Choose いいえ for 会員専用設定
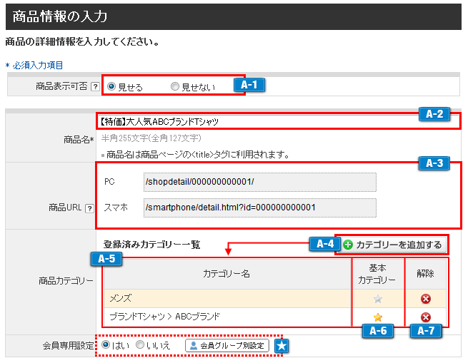Viewport: 468px width, 363px height. [140, 345]
